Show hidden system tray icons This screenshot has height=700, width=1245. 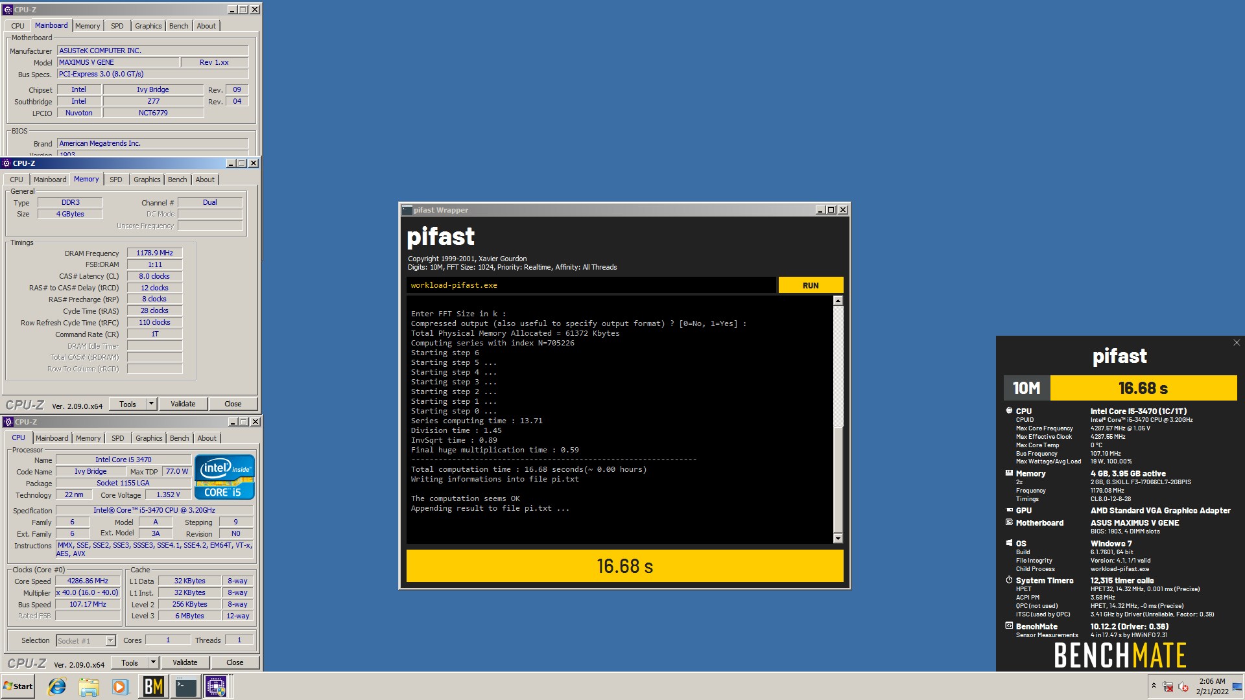pyautogui.click(x=1154, y=686)
